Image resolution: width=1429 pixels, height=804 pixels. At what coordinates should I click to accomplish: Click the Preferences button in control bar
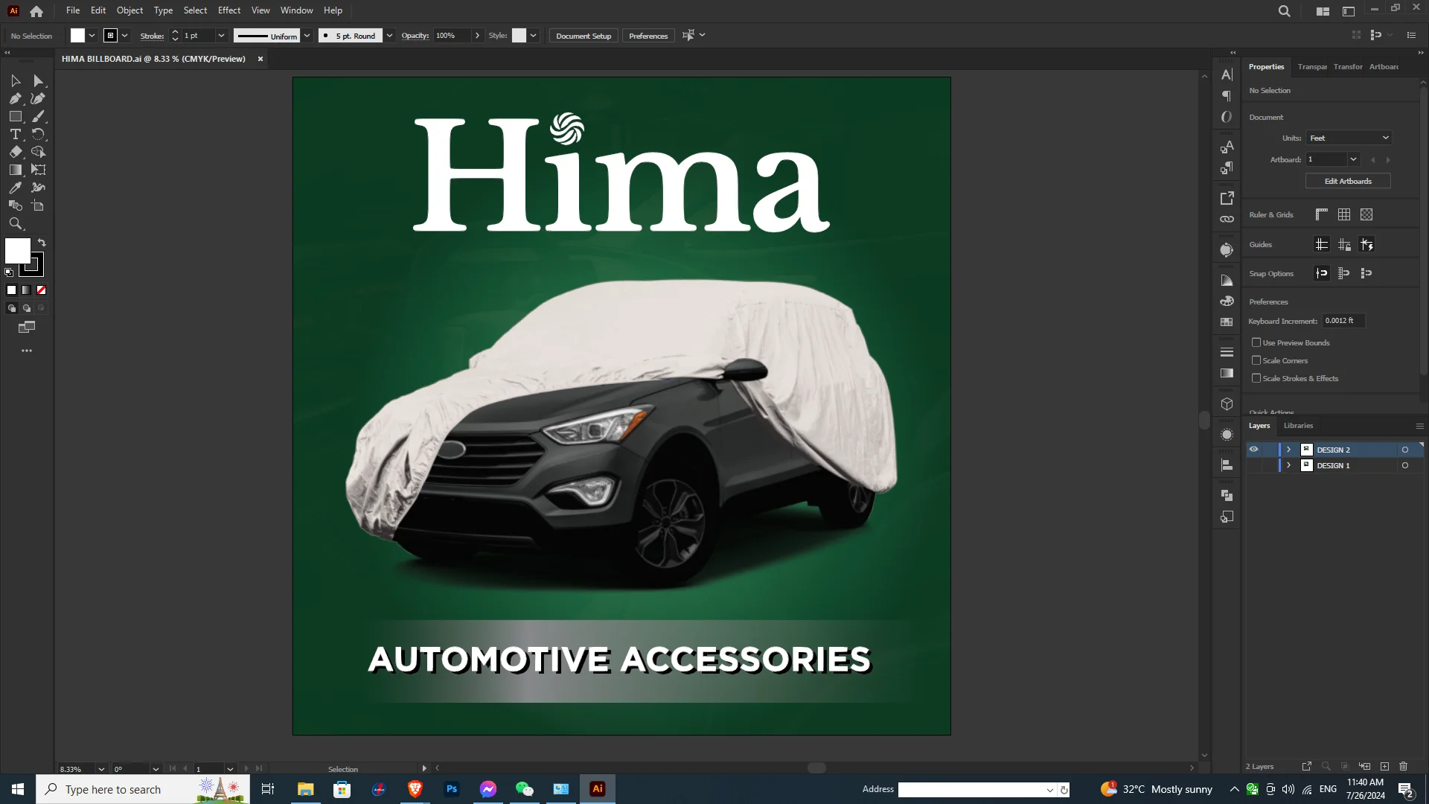[648, 36]
